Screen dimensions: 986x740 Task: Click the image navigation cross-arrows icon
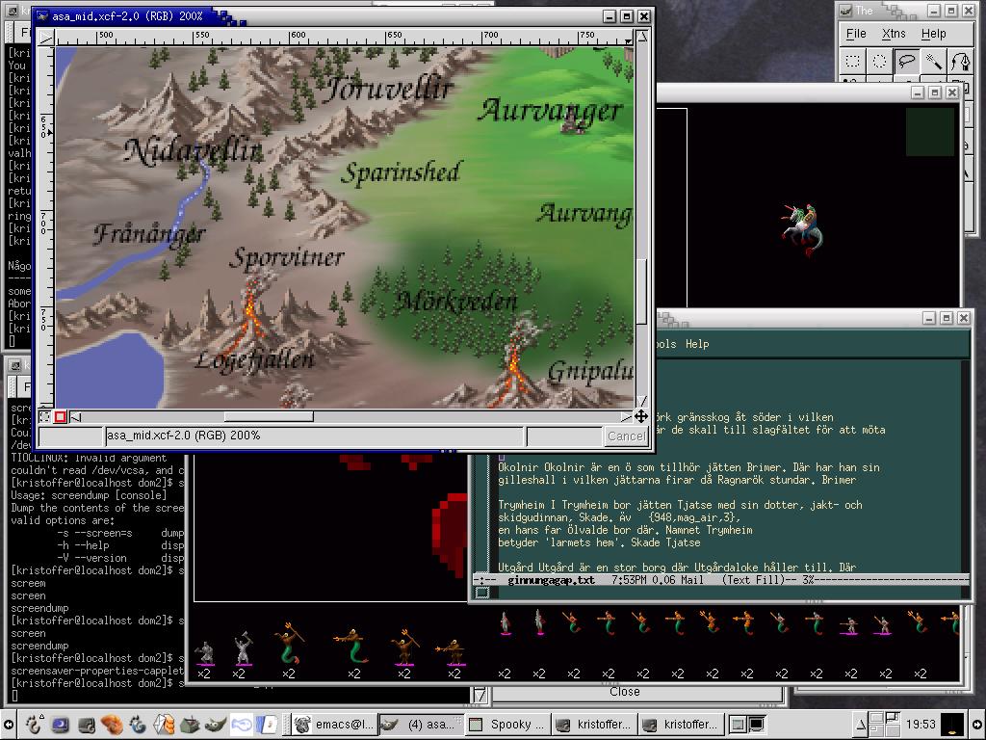point(640,416)
